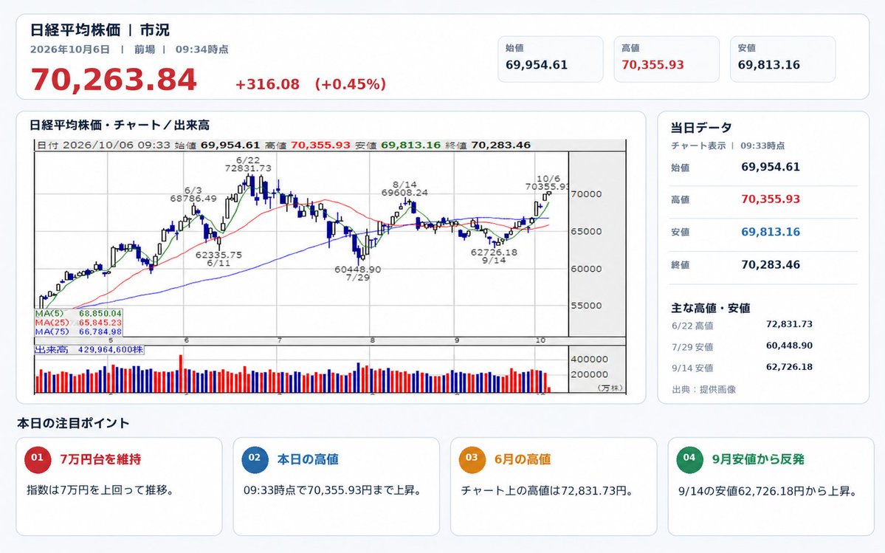
Task: Click the 10/6 label on chart
Action: click(x=548, y=179)
